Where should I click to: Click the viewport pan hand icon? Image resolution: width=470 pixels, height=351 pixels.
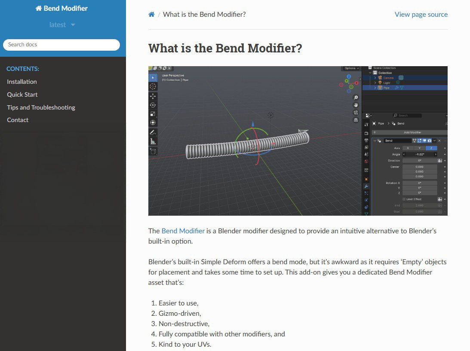tap(356, 105)
